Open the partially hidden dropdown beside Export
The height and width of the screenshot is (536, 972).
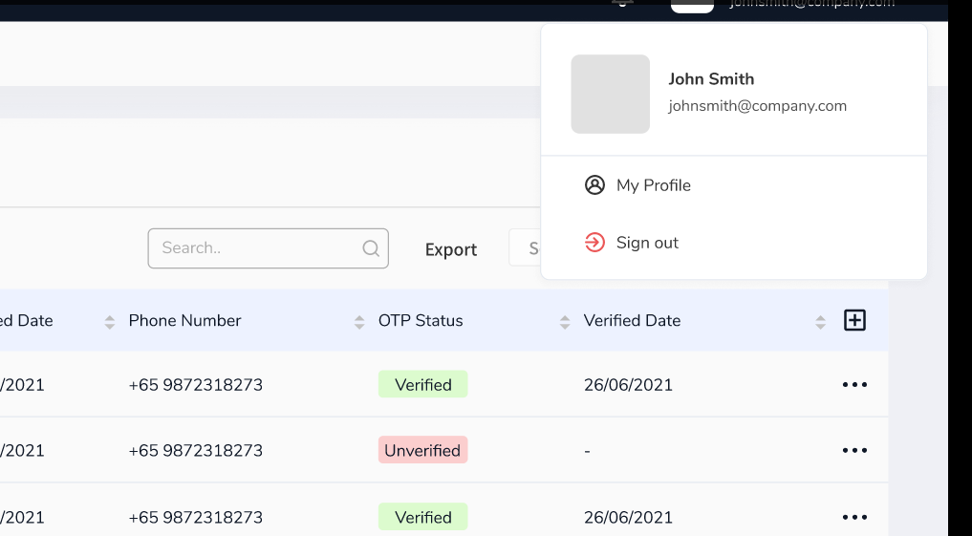point(525,248)
